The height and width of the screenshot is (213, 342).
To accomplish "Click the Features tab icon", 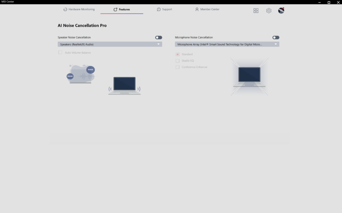I will click(x=116, y=9).
